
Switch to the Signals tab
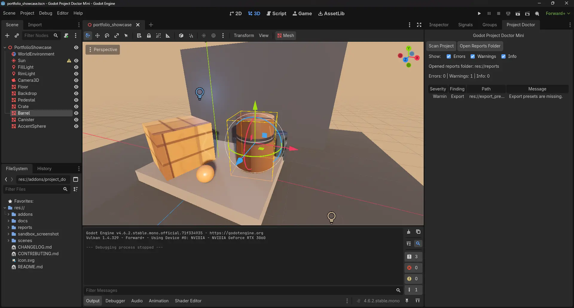[x=465, y=25]
